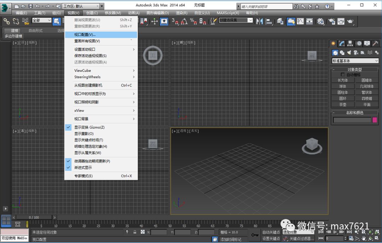The image size is (382, 243).
Task: Click the Render Production teapot icon
Action: 350,22
